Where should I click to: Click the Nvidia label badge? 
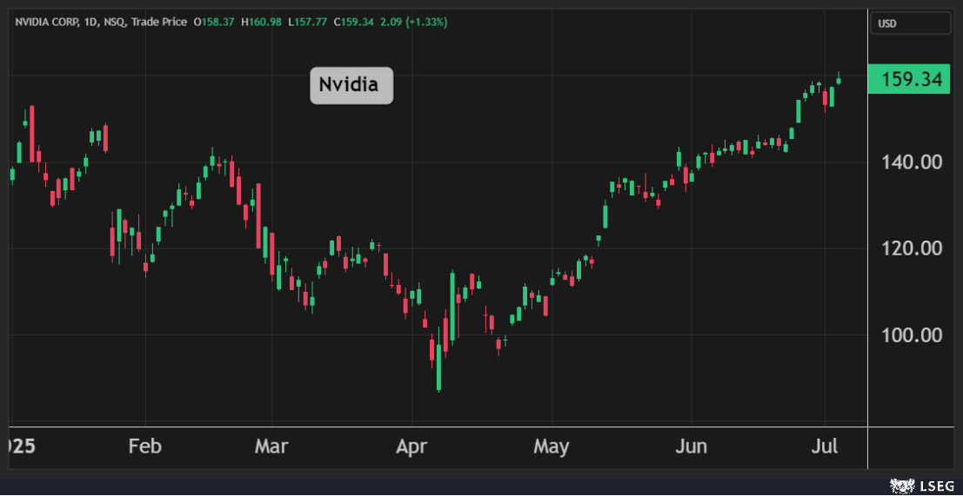(x=351, y=85)
